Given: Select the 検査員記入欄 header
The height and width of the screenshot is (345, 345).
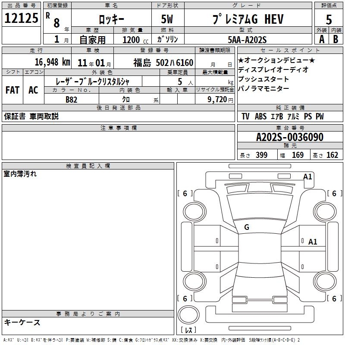Looking at the screenshot, I should click(x=88, y=166).
